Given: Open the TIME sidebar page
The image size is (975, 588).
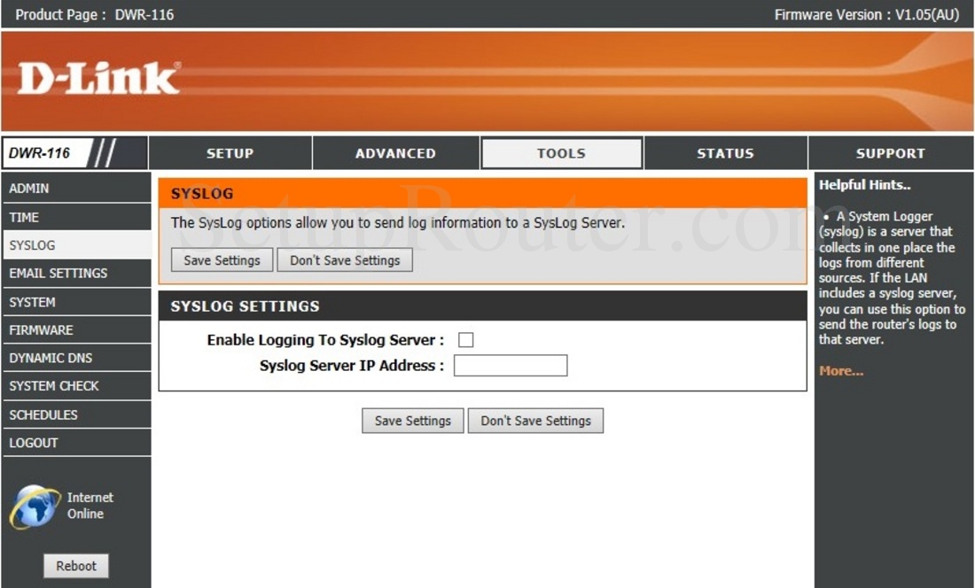Looking at the screenshot, I should coord(76,217).
